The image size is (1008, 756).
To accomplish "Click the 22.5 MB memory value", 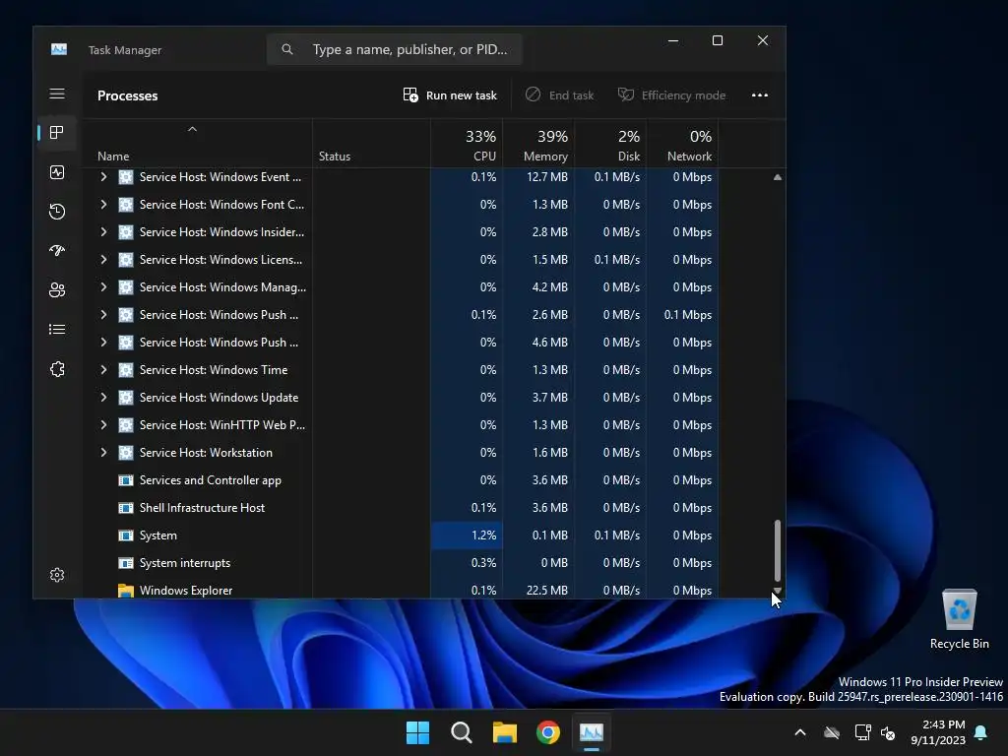I will click(x=547, y=591).
